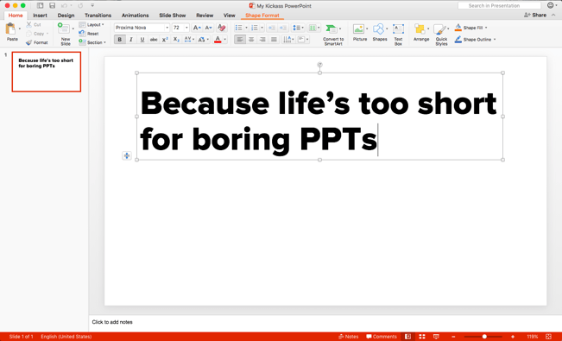This screenshot has width=562, height=341.
Task: Toggle italic formatting
Action: (131, 40)
